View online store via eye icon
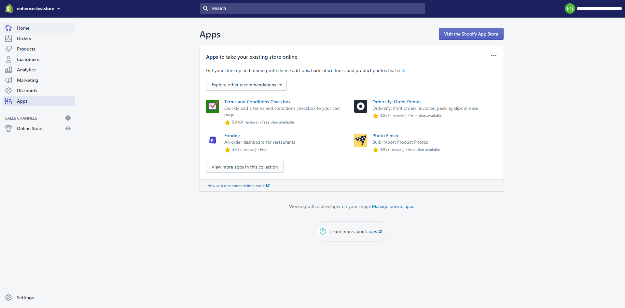The height and width of the screenshot is (308, 625). pyautogui.click(x=68, y=128)
